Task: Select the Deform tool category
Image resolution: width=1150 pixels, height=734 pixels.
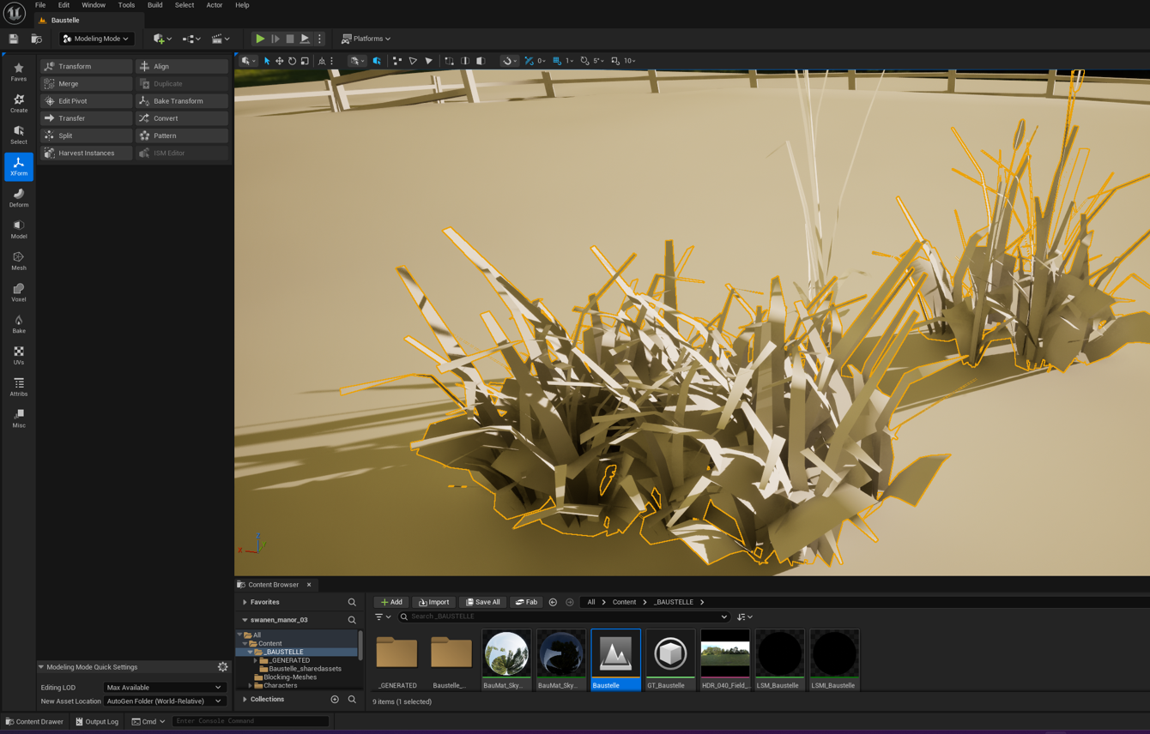Action: coord(19,197)
